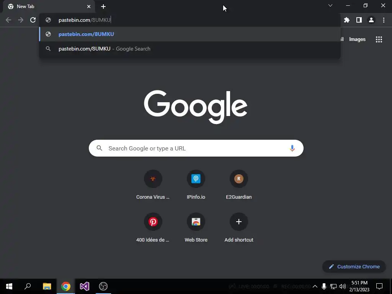Toggle the side panel icon
Viewport: 392px width, 294px height.
(x=359, y=20)
